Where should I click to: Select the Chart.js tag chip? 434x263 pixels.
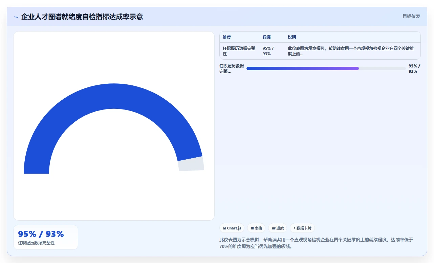pyautogui.click(x=232, y=228)
